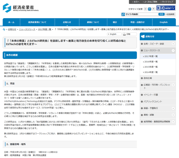Click the home icon in breadcrumb
Screen dimensions: 179x158
click(4, 29)
